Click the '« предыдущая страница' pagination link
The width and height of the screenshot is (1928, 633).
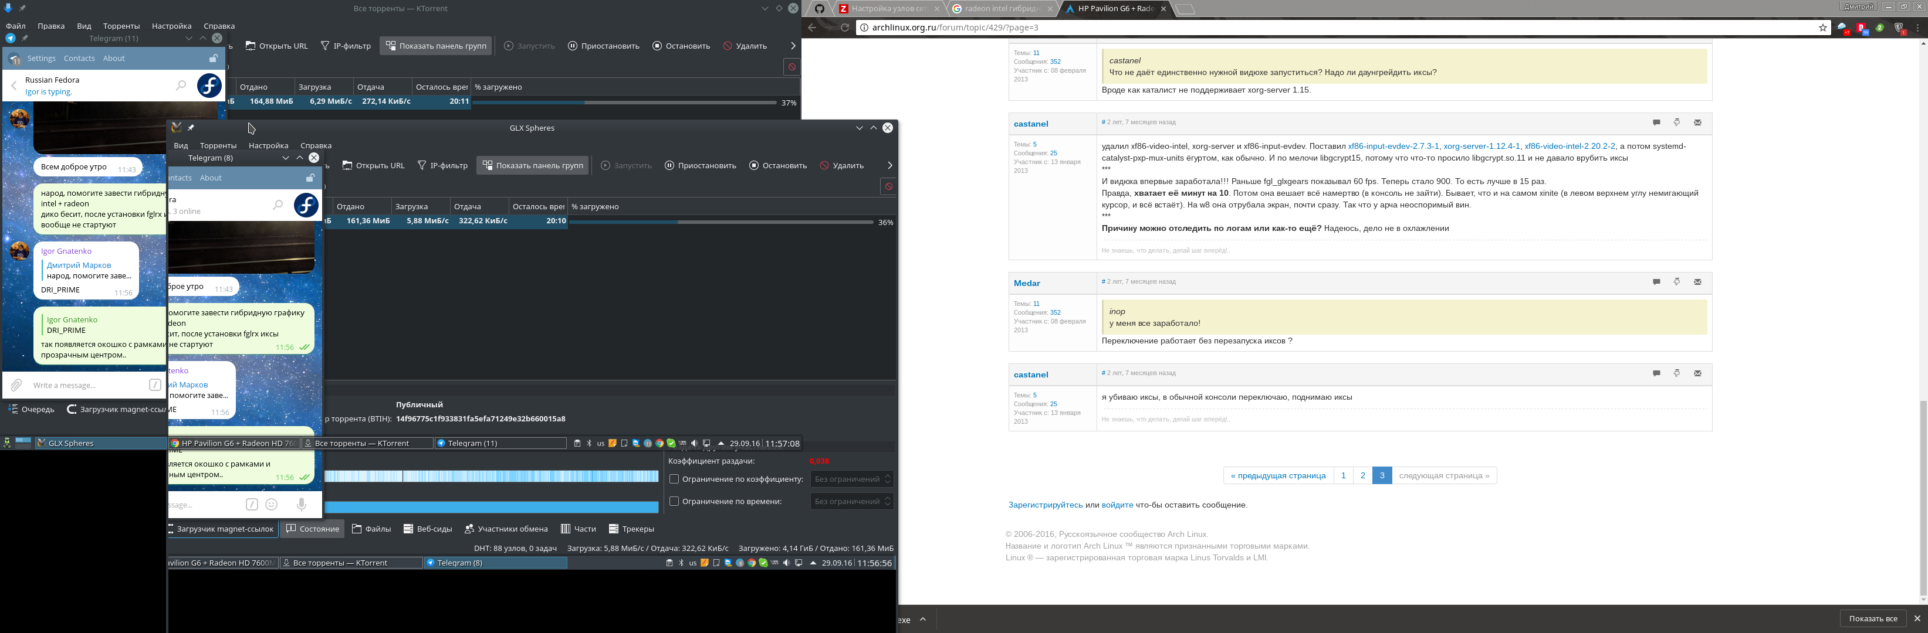1277,475
